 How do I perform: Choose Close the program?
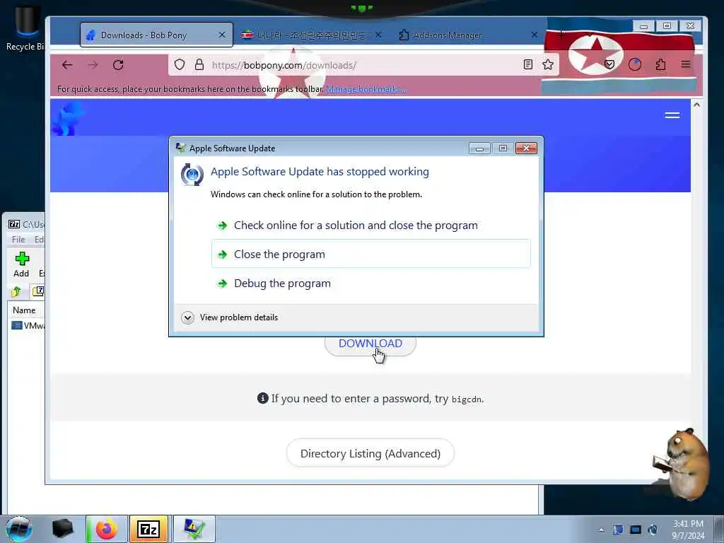370,254
